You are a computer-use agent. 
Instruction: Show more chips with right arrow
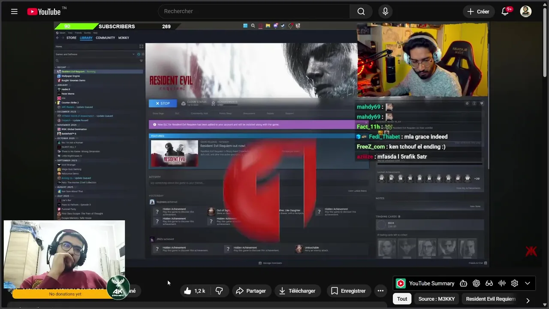click(x=528, y=300)
